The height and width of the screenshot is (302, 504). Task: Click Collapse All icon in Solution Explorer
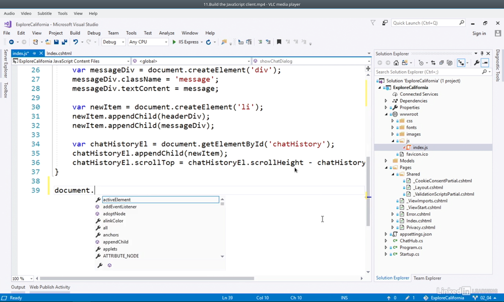442,63
